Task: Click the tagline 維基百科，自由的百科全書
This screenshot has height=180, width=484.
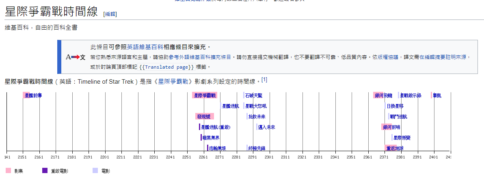Action: point(41,28)
